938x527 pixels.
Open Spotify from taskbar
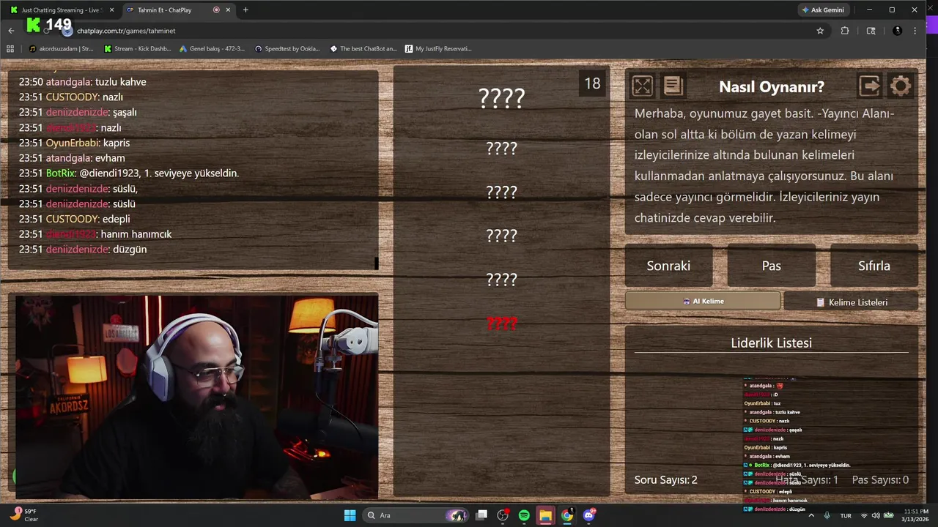pos(524,515)
